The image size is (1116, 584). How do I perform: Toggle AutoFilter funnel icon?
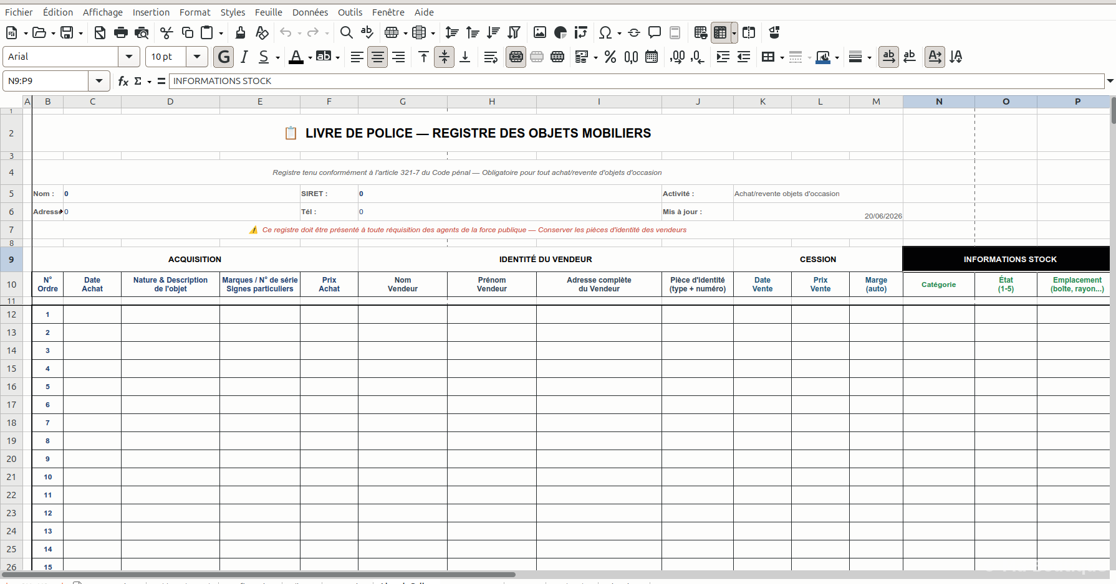pos(514,32)
